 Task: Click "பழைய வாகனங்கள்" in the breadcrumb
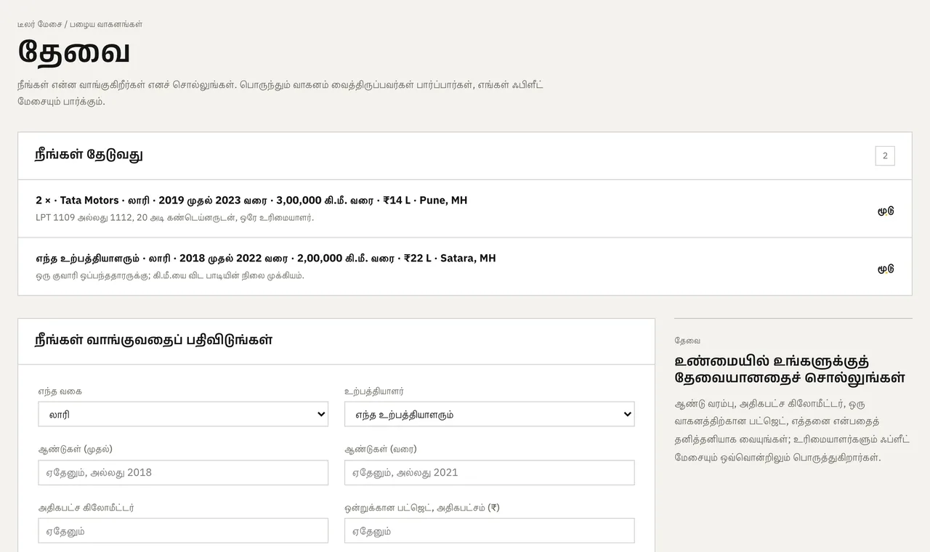click(106, 24)
